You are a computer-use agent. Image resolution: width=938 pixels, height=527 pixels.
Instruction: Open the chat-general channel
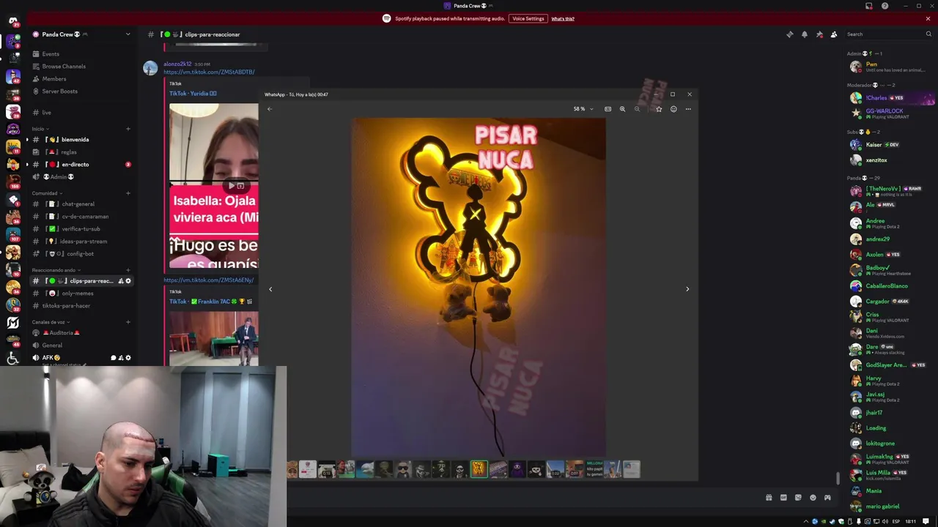pos(78,204)
